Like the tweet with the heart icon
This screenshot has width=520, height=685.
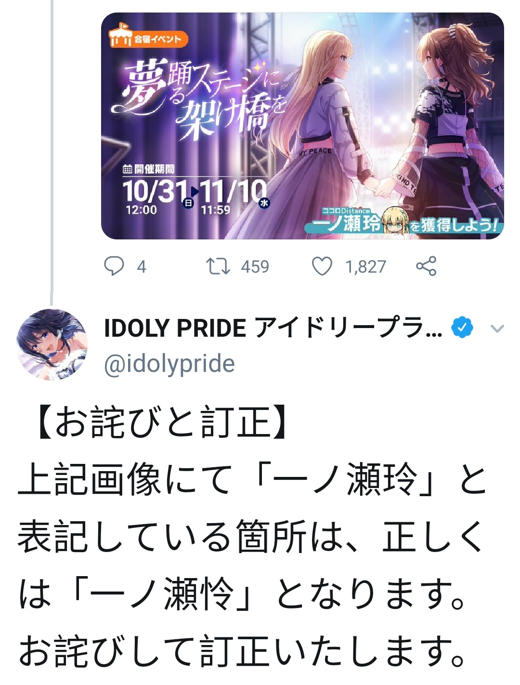(x=322, y=266)
